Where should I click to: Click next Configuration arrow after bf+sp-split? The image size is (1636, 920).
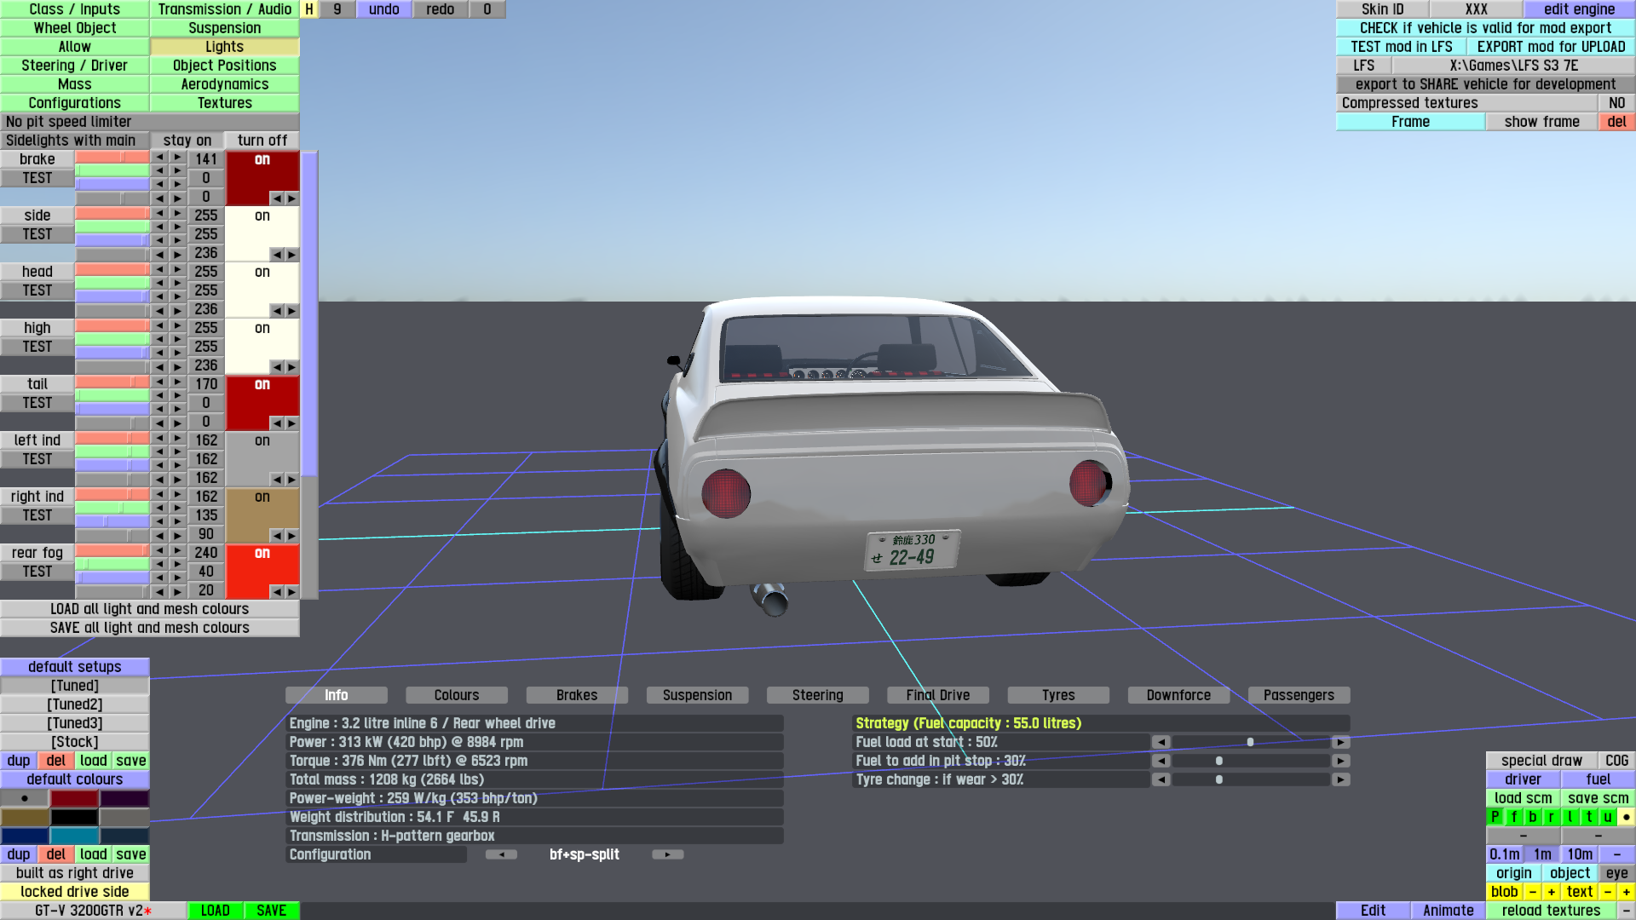click(x=667, y=854)
